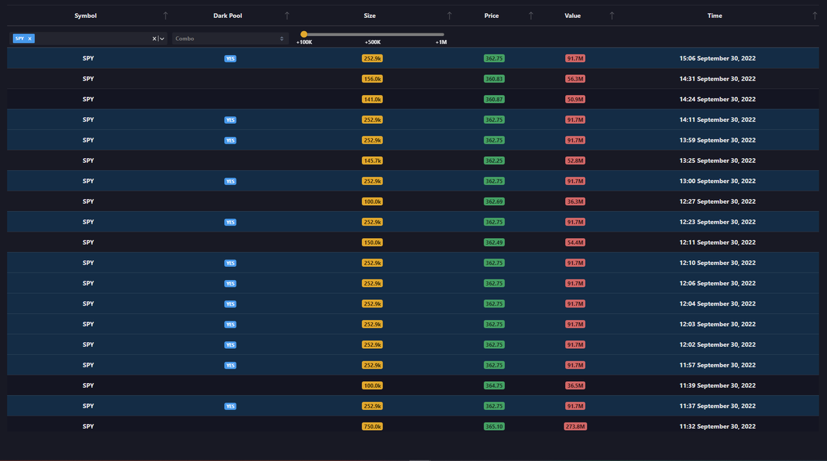Click the YES badge in the 14:11 row
The image size is (827, 461).
(x=230, y=120)
